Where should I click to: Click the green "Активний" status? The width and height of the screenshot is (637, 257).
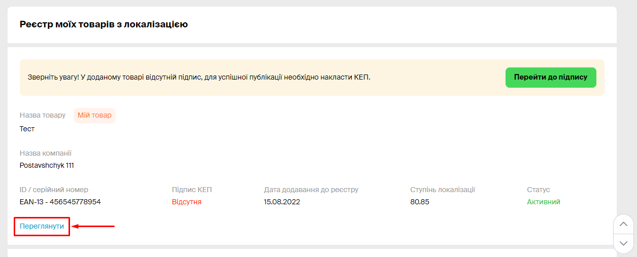[544, 202]
